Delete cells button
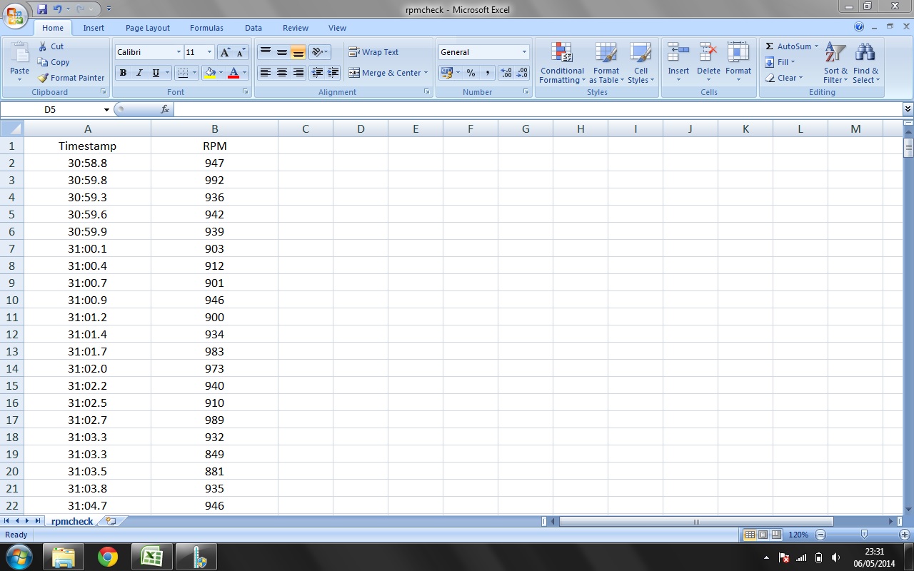 pyautogui.click(x=708, y=62)
